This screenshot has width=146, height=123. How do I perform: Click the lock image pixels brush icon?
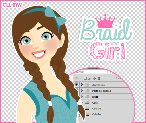90,78
